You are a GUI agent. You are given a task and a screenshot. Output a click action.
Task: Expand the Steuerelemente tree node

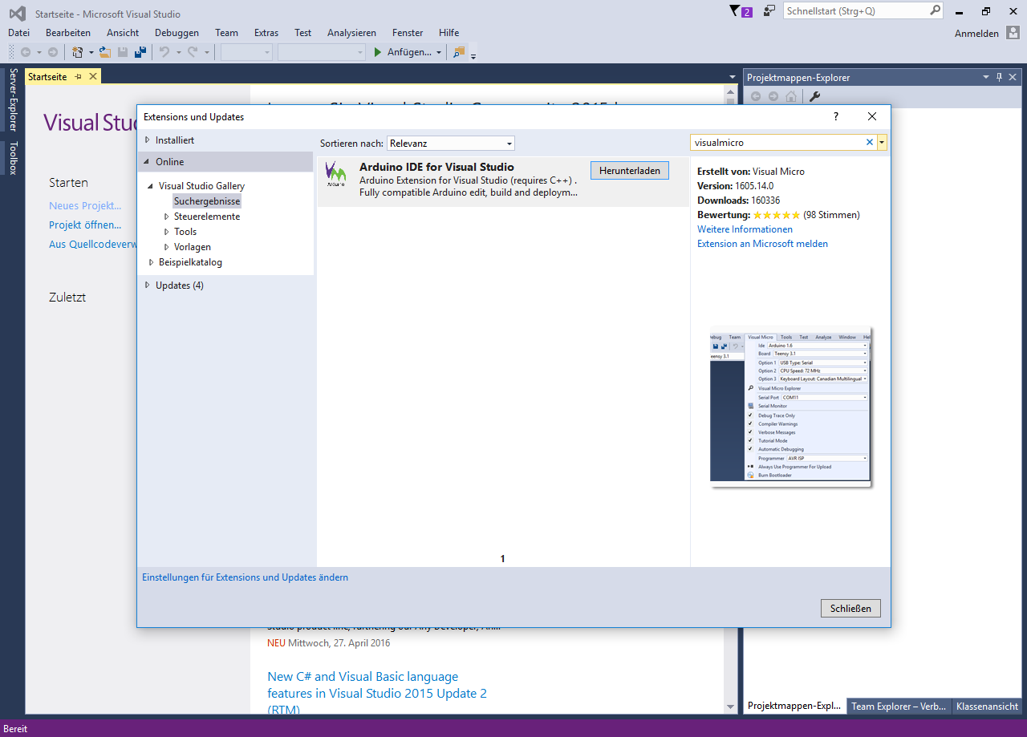pos(166,217)
